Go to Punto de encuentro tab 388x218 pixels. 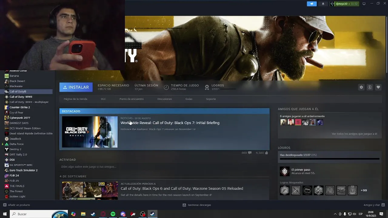(132, 99)
